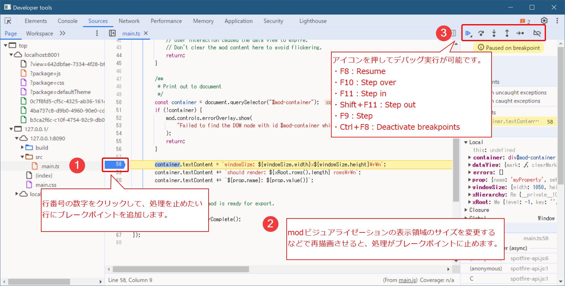Step into next function call
Viewport: 565px width, 286px height.
pyautogui.click(x=494, y=33)
